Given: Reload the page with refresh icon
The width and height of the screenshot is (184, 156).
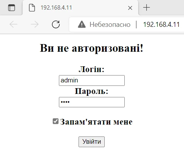Looking at the screenshot, I should 56,24.
